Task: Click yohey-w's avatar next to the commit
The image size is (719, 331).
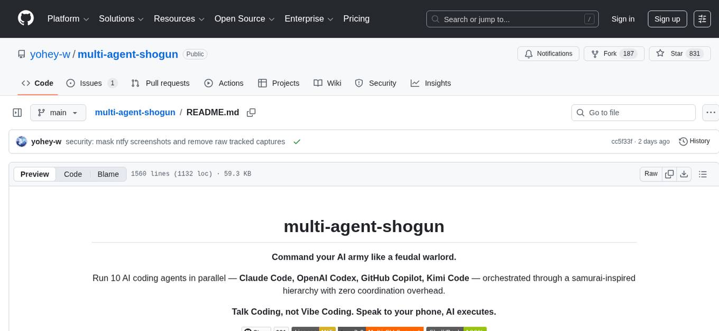Action: (x=21, y=141)
